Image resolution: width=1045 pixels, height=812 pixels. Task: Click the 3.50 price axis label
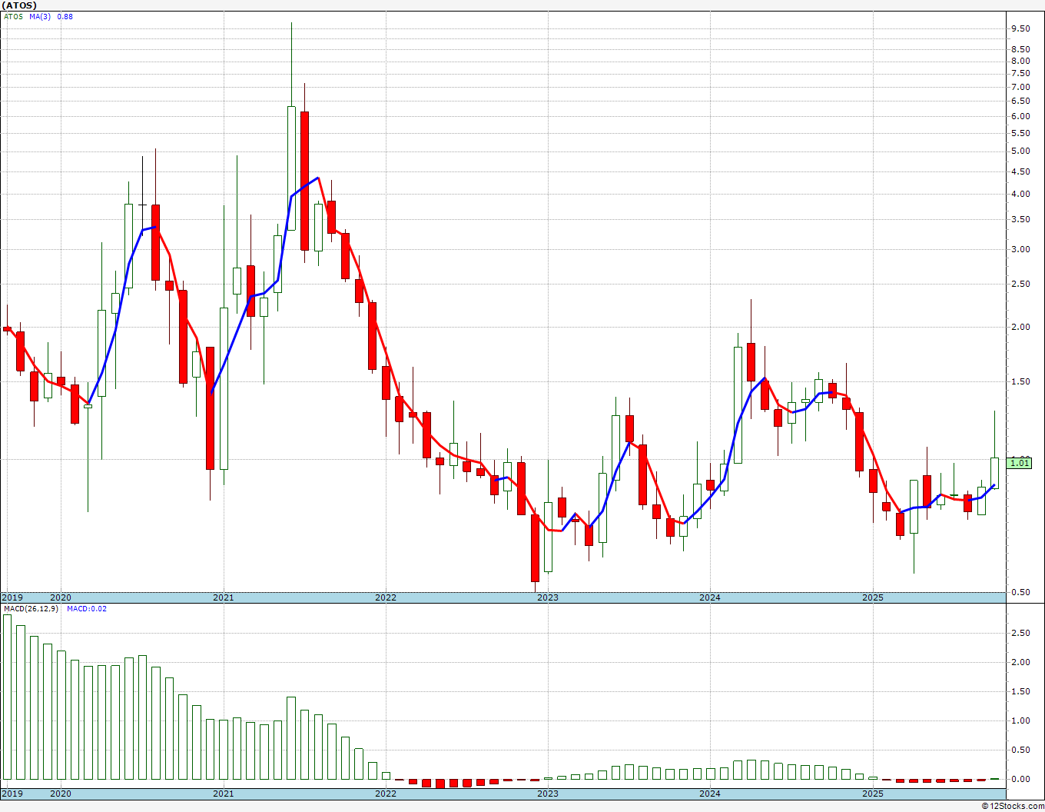click(x=1020, y=219)
